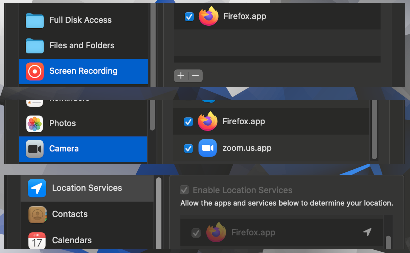Click the zoom.us video camera icon

click(x=208, y=148)
